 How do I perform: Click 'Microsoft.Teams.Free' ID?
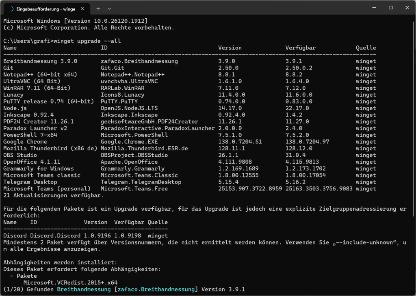[x=134, y=188]
